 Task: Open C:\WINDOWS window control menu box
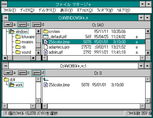6,18
